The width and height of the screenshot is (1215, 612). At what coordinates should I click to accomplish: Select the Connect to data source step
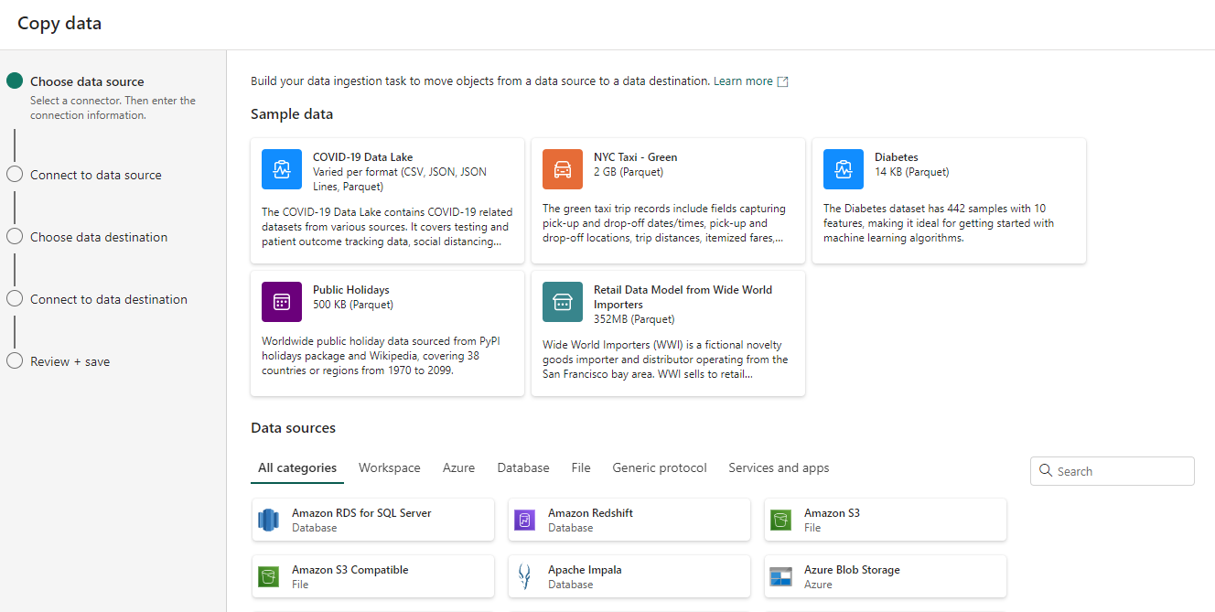tap(95, 175)
